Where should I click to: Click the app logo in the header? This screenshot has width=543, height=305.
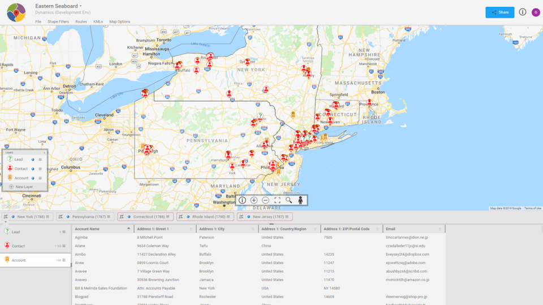click(16, 12)
